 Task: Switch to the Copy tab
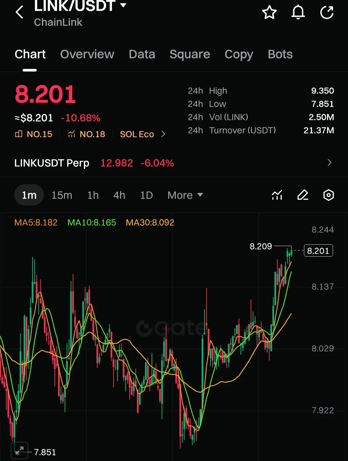[239, 54]
